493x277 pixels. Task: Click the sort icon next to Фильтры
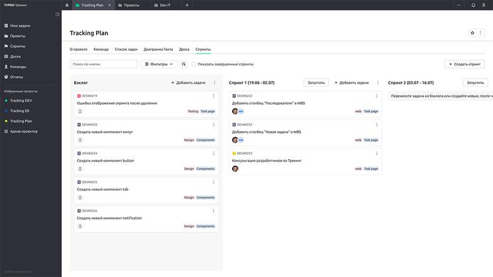pyautogui.click(x=184, y=64)
